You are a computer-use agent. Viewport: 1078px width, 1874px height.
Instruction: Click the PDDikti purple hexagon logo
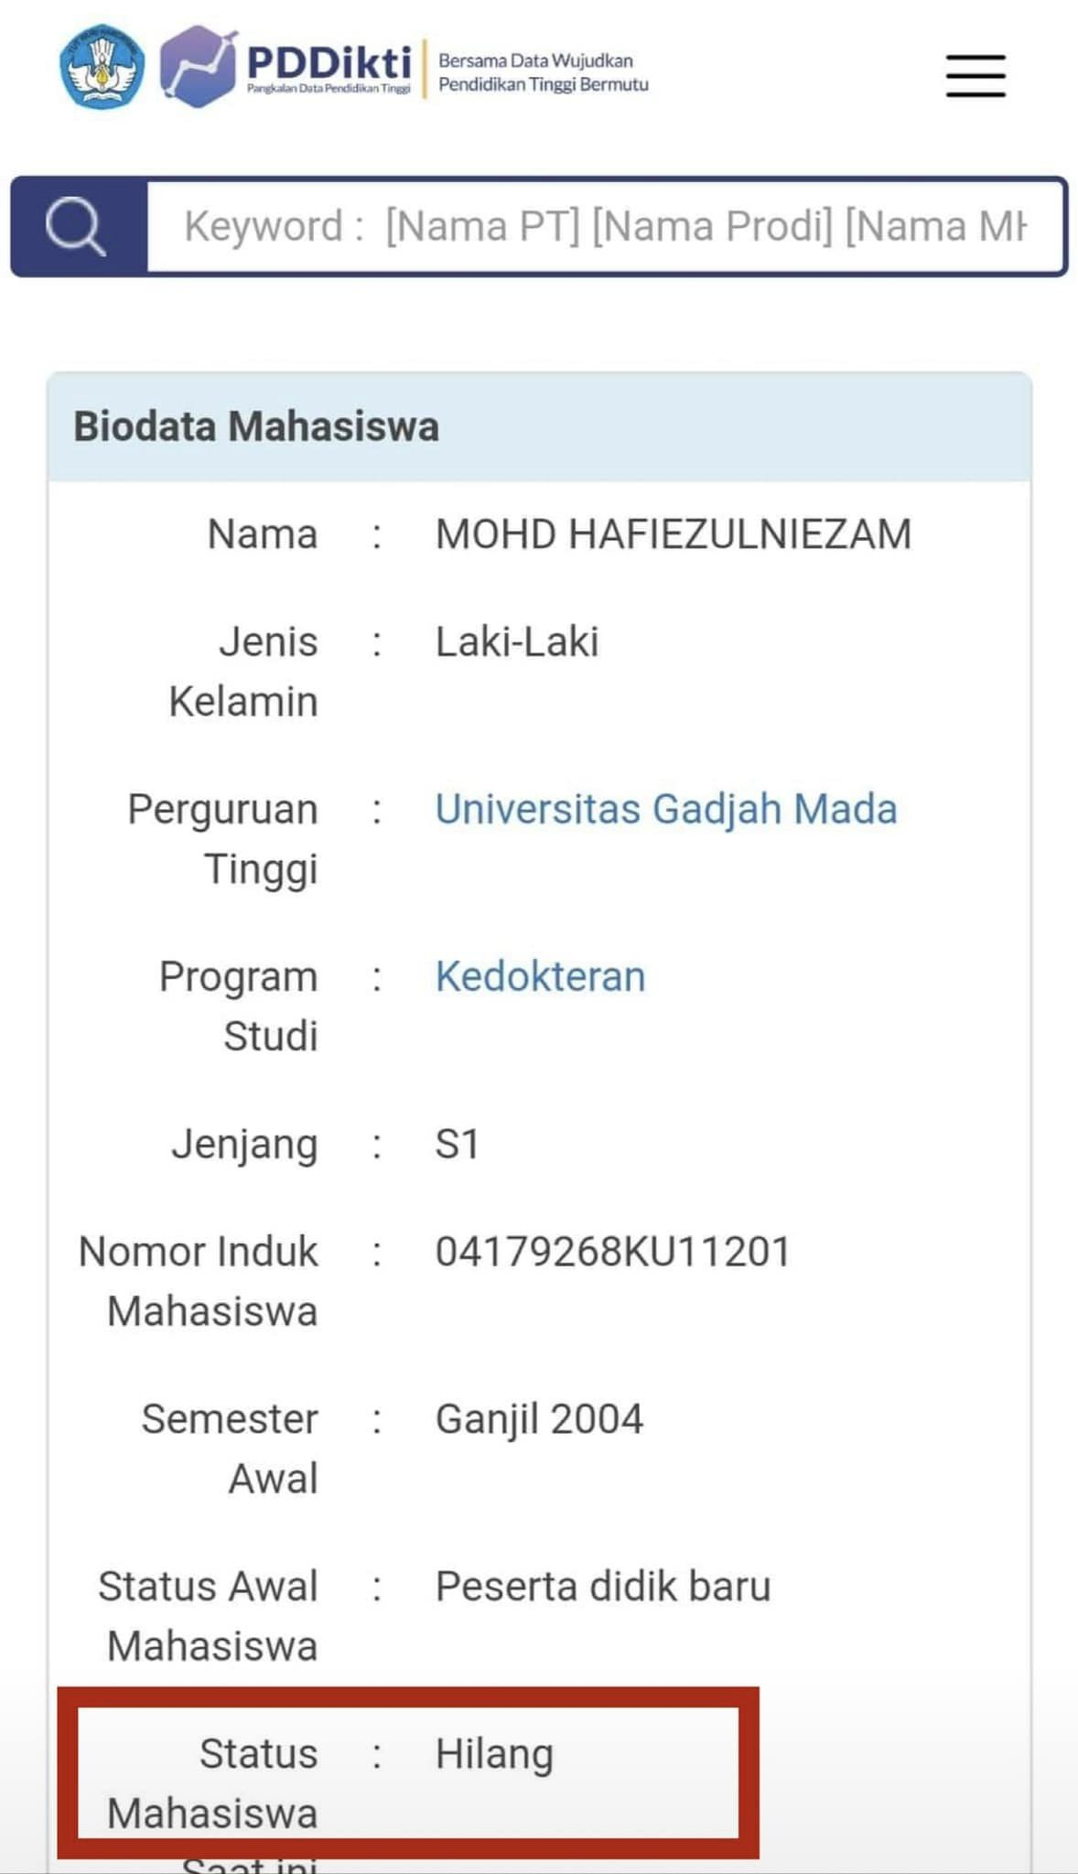(198, 67)
